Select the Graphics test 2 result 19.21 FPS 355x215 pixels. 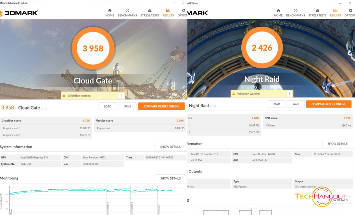pyautogui.click(x=85, y=135)
